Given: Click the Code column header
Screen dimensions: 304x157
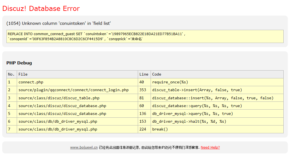Looking at the screenshot, I should tap(157, 74).
